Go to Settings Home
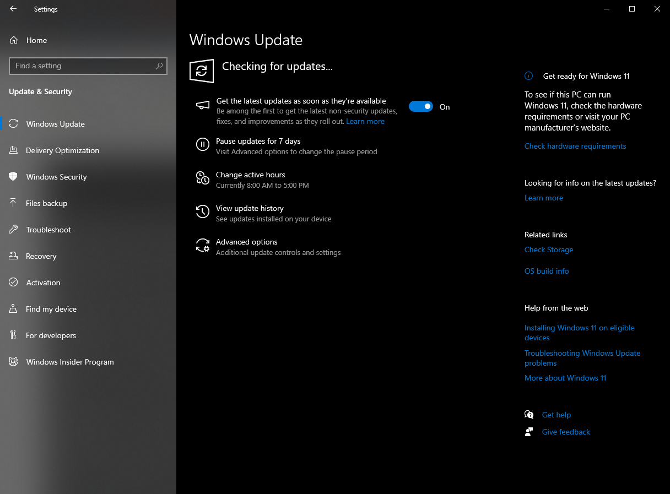This screenshot has height=494, width=670. click(88, 40)
